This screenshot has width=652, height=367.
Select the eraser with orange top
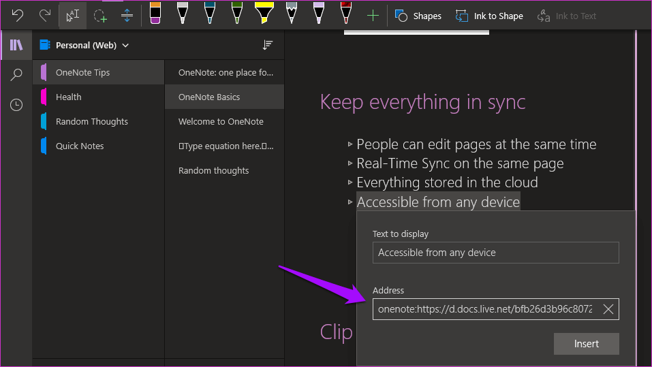pos(155,13)
